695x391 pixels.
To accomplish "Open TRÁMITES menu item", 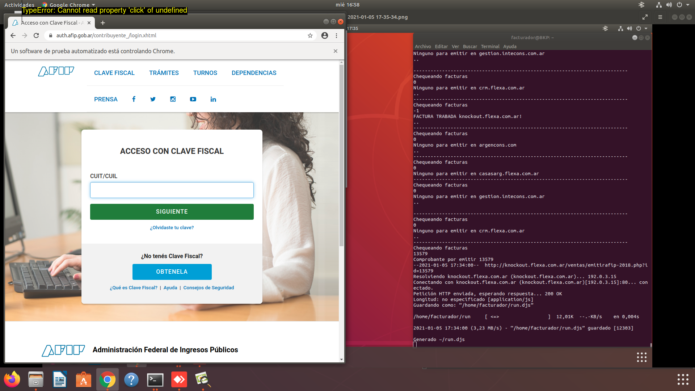I will point(164,73).
